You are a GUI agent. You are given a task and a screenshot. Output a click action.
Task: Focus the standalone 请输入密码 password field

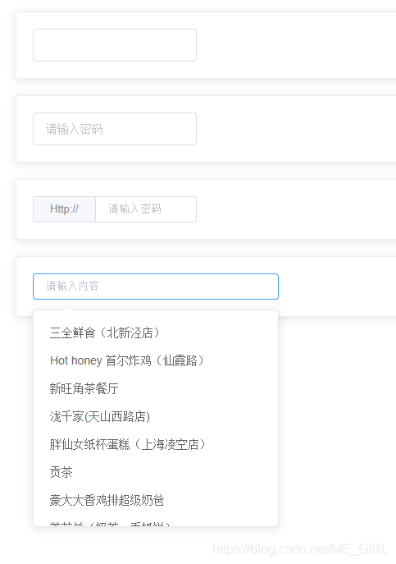pos(115,129)
